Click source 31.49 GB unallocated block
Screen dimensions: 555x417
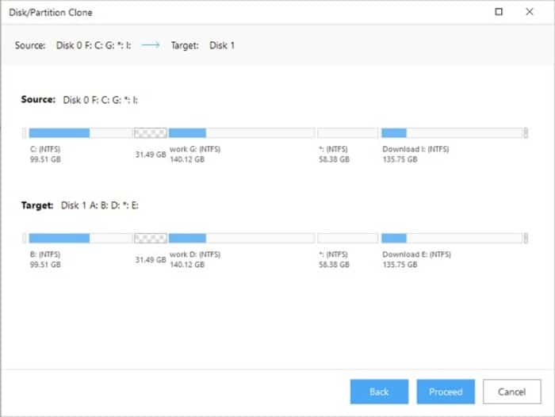[x=151, y=133]
